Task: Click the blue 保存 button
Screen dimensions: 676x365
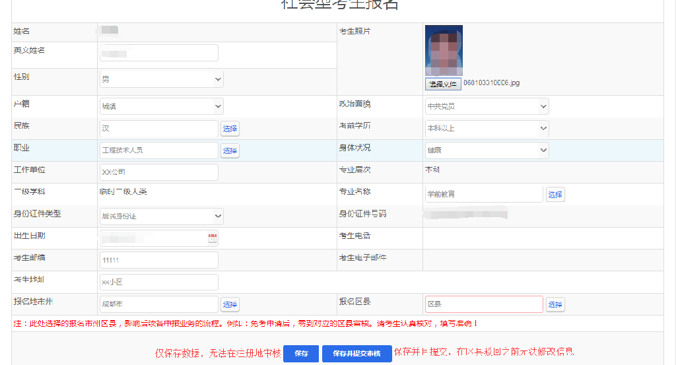Action: click(x=301, y=353)
